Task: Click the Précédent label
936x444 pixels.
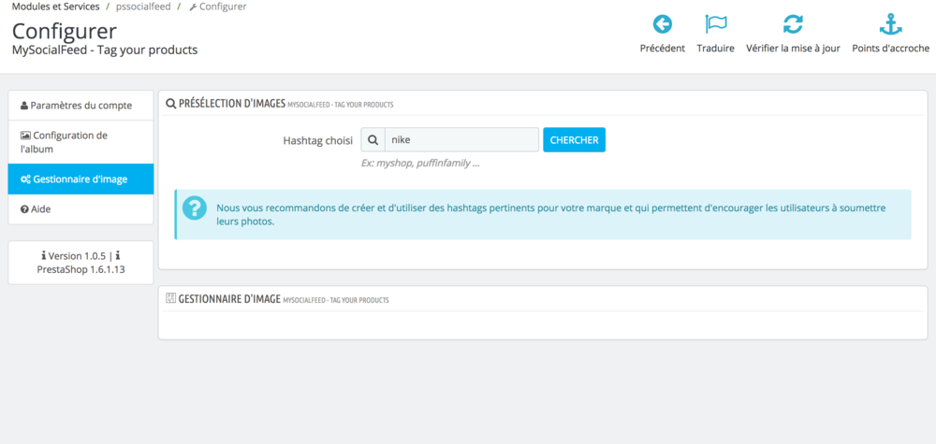Action: click(662, 49)
